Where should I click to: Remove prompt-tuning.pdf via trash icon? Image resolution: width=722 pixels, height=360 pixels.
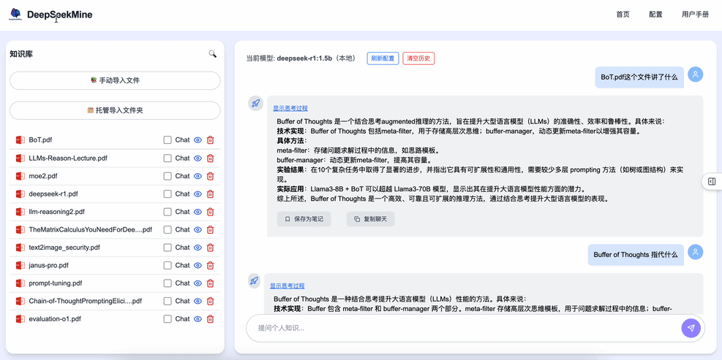tap(211, 283)
